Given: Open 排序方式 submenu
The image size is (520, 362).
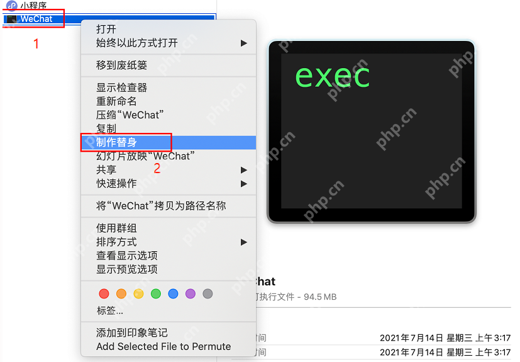Looking at the screenshot, I should pyautogui.click(x=169, y=242).
